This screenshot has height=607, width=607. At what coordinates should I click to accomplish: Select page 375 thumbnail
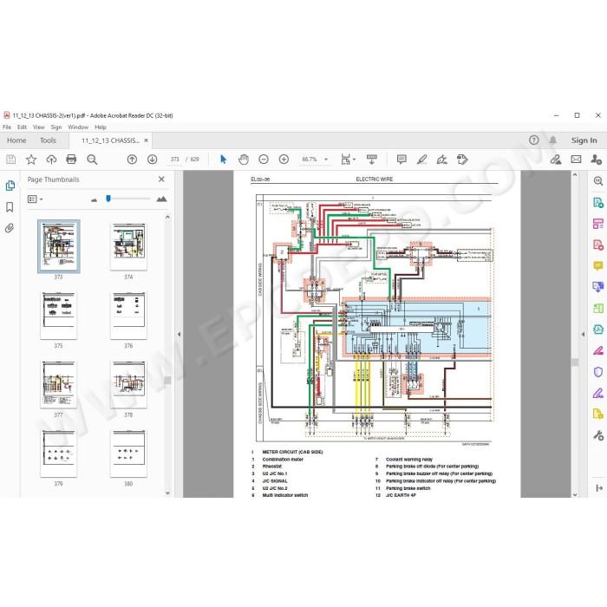pyautogui.click(x=58, y=316)
